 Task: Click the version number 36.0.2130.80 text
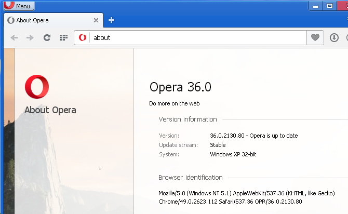pos(230,136)
